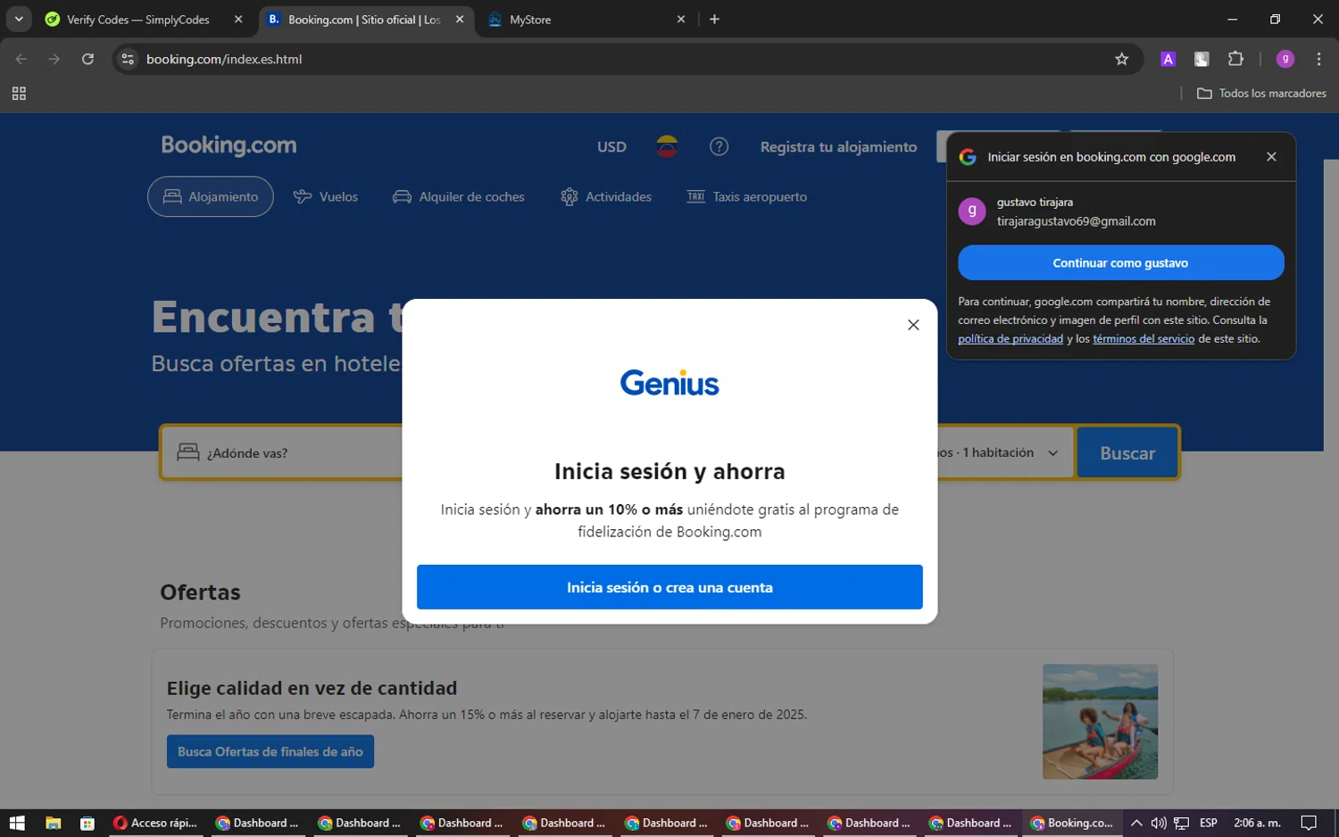This screenshot has height=837, width=1339.
Task: Open the Chrome three-dot menu
Action: click(1318, 59)
